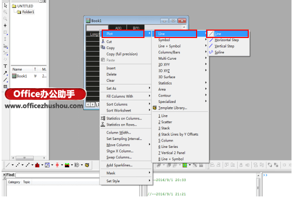This screenshot has height=198, width=292.
Task: Choose 4 Stack Lines by Y Offsets
Action: [x=180, y=134]
